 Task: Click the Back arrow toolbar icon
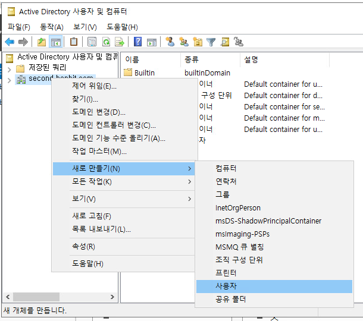pos(10,42)
